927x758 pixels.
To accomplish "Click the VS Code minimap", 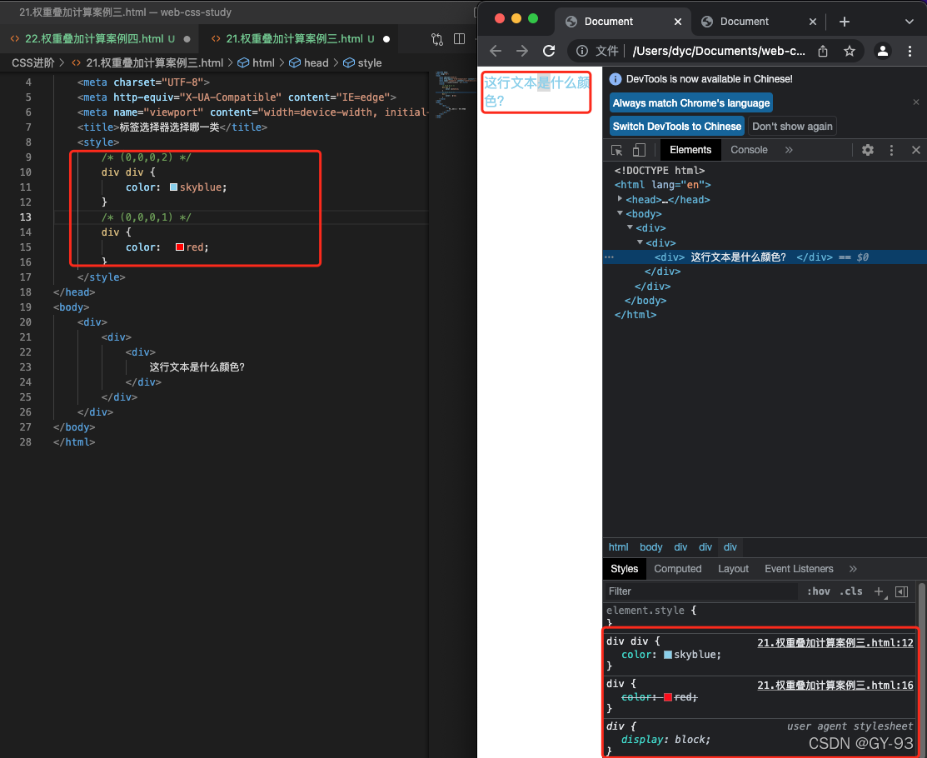I will 452,95.
